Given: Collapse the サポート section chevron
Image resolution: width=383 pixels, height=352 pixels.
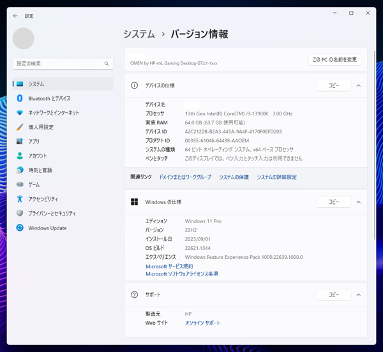Looking at the screenshot, I should [358, 295].
